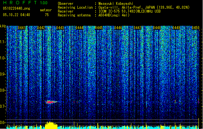Click the antenna text A504HB(yagi 4el)
Image resolution: width=203 pixels, height=129 pixels.
tap(114, 15)
